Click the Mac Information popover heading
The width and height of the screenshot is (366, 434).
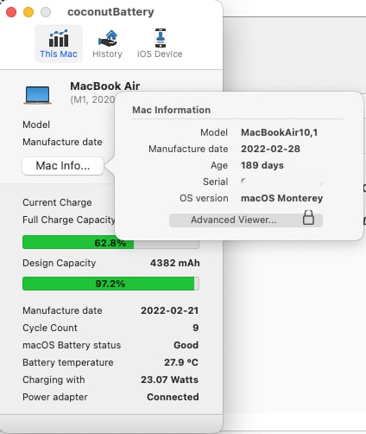pos(172,110)
